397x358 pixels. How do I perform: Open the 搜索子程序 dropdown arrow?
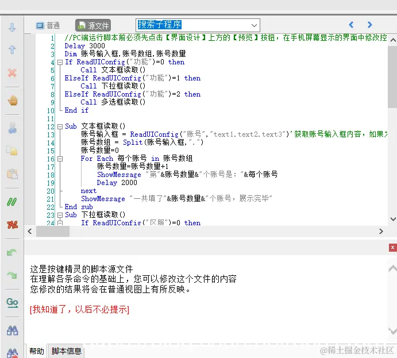(x=254, y=25)
